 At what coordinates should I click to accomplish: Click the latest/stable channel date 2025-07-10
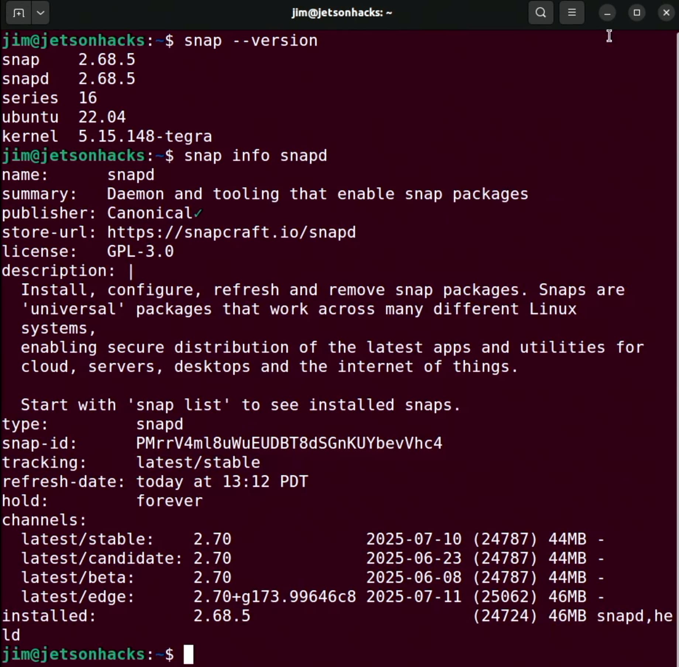coord(414,539)
